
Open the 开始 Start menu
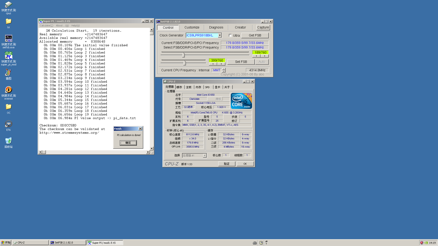6,243
